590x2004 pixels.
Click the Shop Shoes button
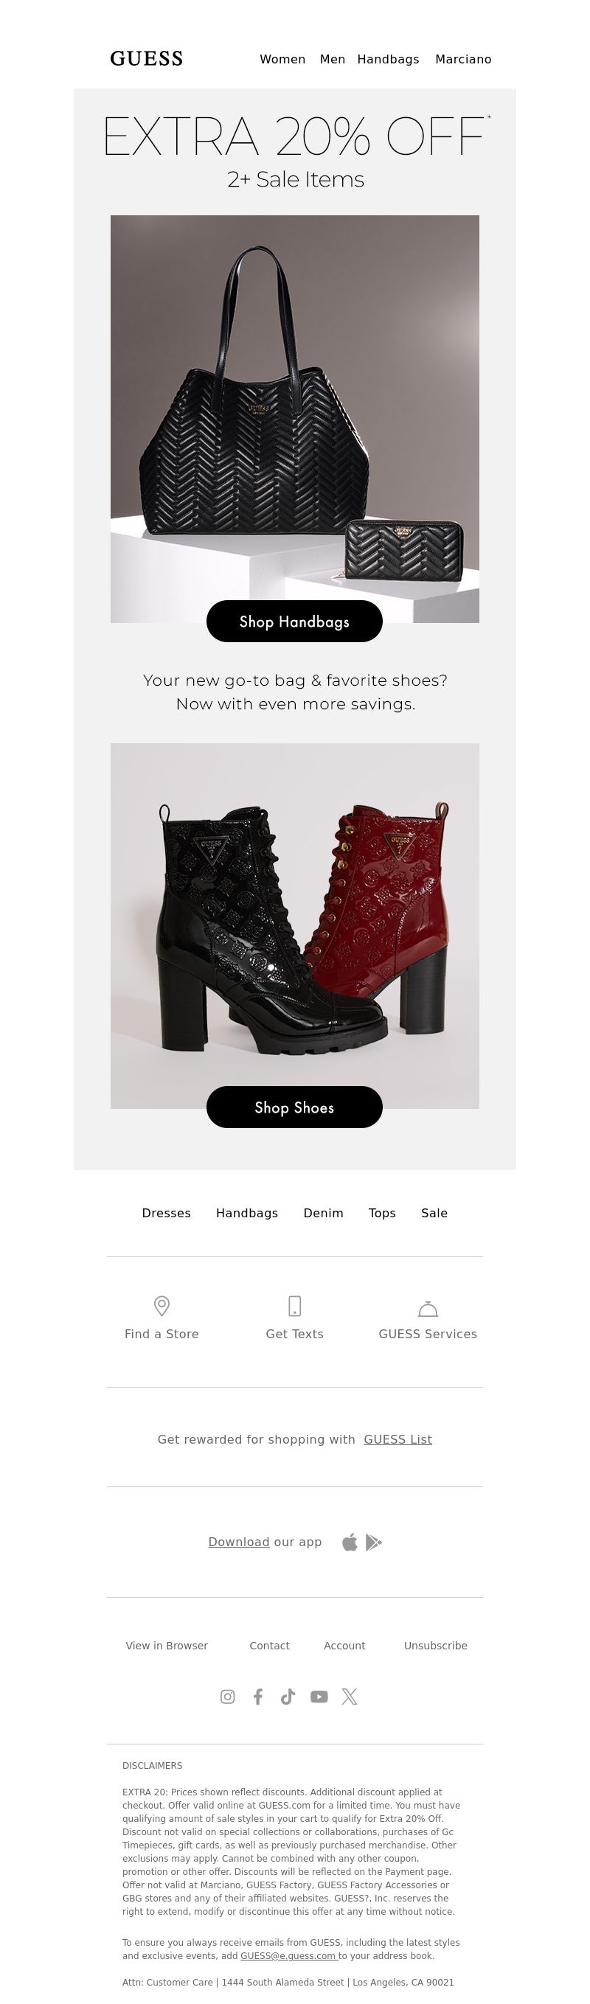click(294, 1107)
